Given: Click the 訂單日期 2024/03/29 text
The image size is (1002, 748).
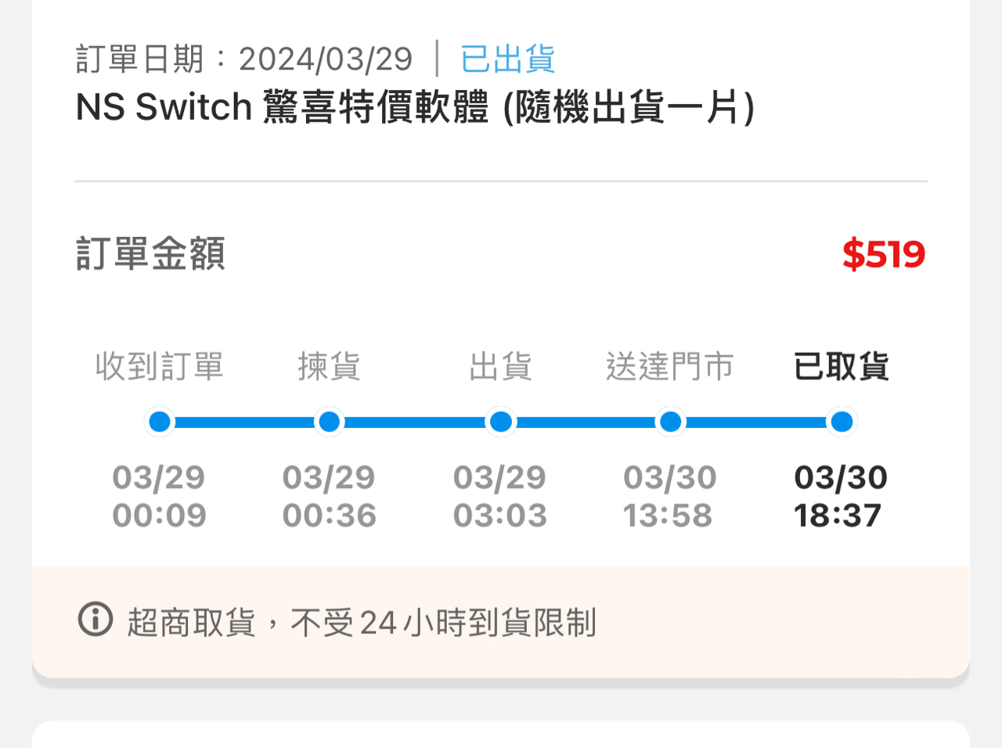Looking at the screenshot, I should tap(244, 59).
